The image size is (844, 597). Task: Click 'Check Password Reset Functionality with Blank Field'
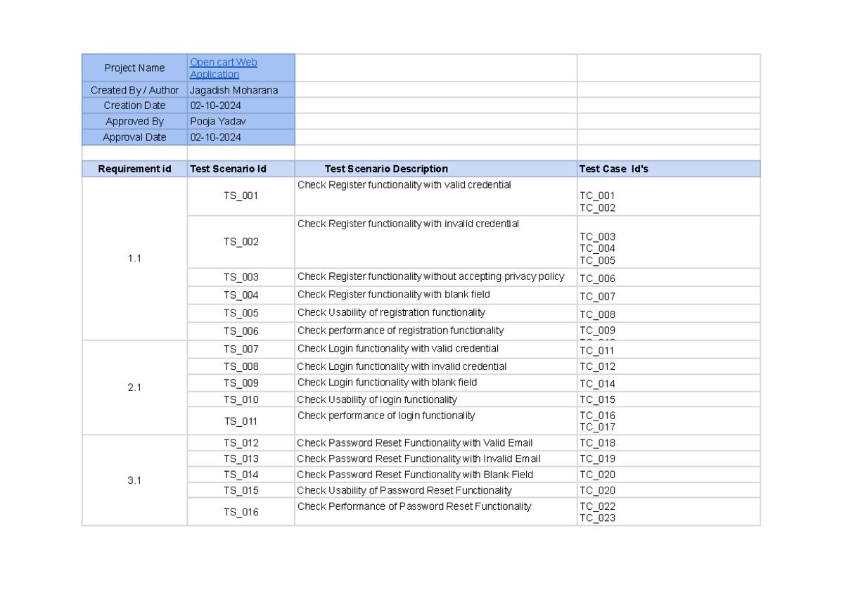(x=415, y=475)
